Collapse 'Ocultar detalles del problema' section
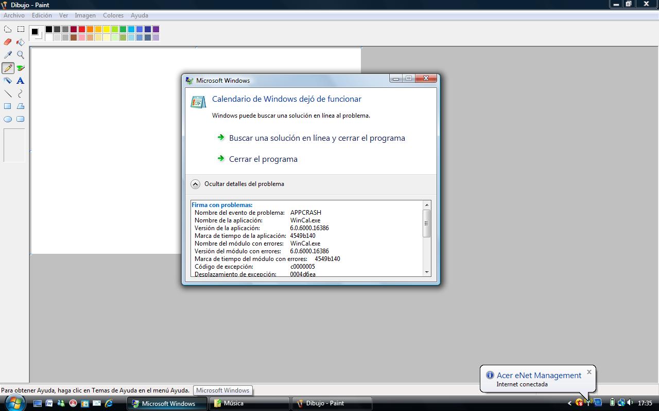Image resolution: width=659 pixels, height=411 pixels. [x=196, y=184]
